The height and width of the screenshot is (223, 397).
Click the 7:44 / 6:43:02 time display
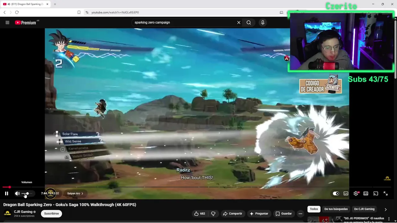(x=50, y=194)
